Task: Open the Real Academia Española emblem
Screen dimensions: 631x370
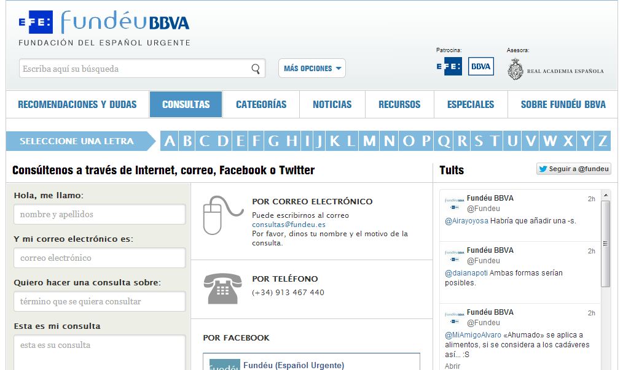Action: coord(515,69)
